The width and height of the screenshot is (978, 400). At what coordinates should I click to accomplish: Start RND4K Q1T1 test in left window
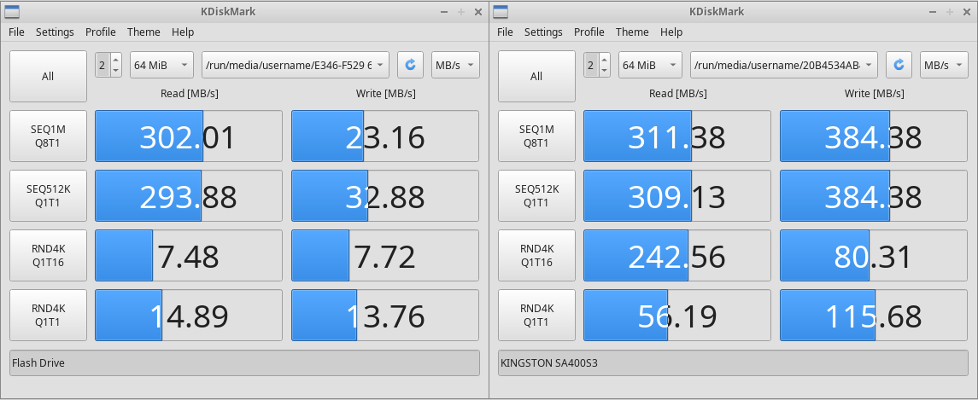pos(48,316)
